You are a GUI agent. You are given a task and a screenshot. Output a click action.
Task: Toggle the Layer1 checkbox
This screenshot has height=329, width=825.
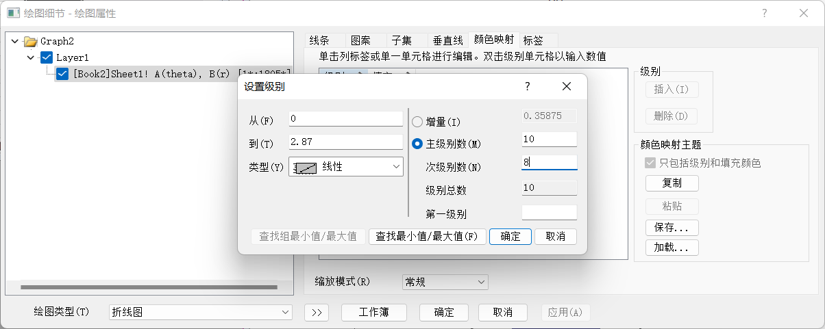[x=47, y=57]
